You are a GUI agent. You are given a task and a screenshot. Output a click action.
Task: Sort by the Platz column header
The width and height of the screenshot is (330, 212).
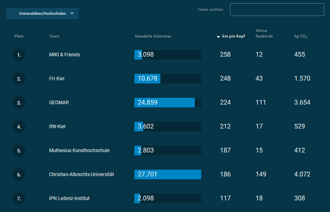point(19,36)
